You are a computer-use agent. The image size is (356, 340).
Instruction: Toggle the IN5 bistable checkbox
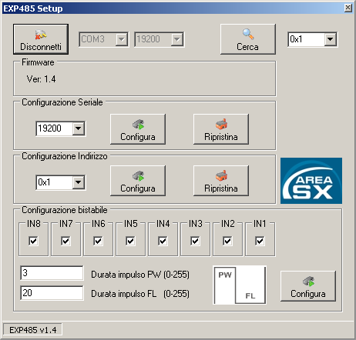pos(130,241)
